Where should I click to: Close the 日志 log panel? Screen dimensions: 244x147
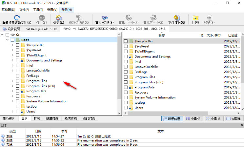pos(242,125)
